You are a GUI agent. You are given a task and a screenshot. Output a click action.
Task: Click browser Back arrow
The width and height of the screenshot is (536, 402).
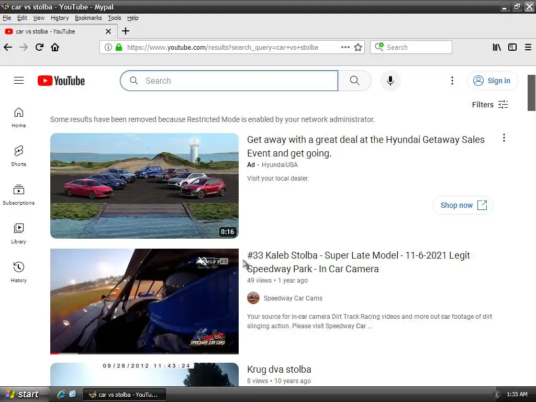(8, 47)
